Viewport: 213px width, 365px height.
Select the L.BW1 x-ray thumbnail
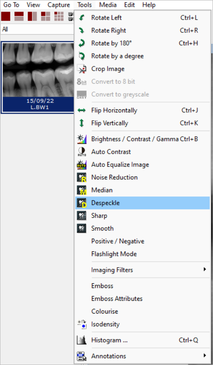point(38,77)
